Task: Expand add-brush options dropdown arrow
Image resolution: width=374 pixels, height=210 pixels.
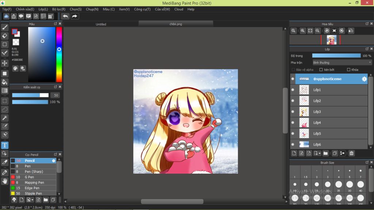Action: pos(33,200)
